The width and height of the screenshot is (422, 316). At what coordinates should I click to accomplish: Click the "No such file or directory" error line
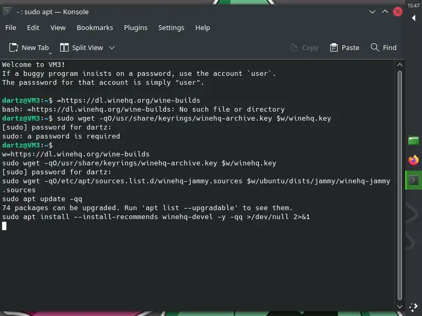(x=143, y=110)
